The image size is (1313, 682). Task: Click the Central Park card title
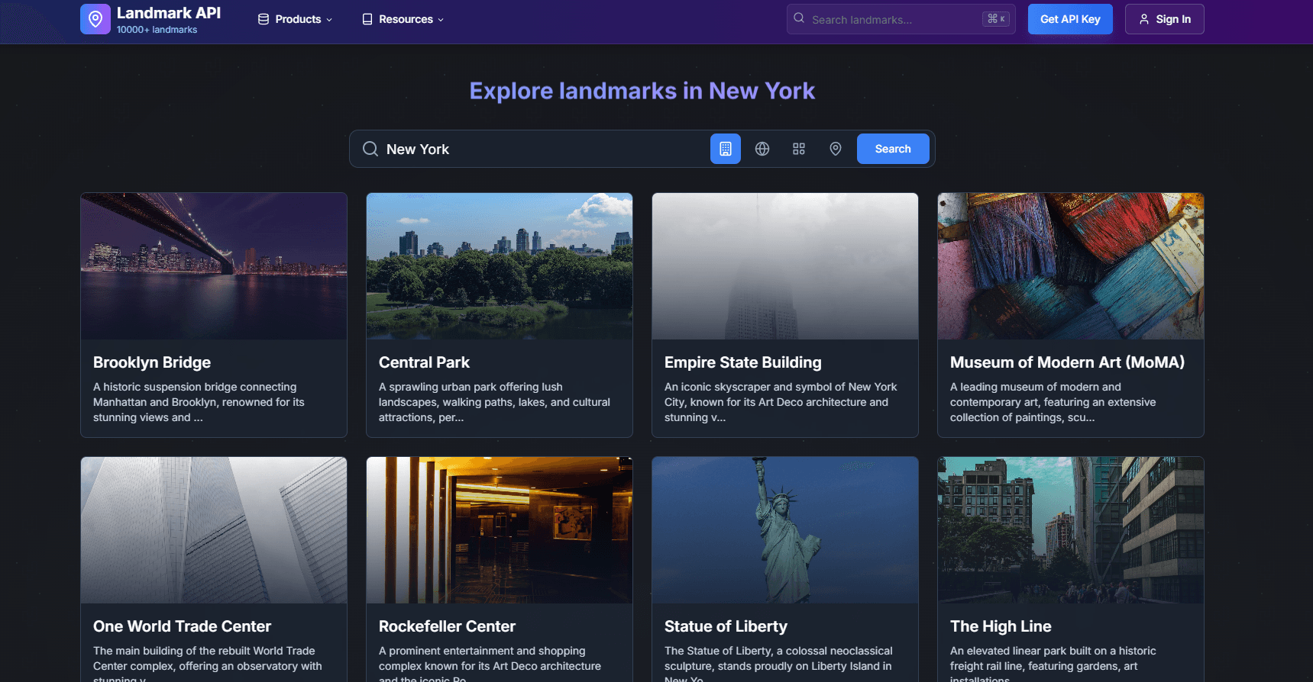click(424, 362)
